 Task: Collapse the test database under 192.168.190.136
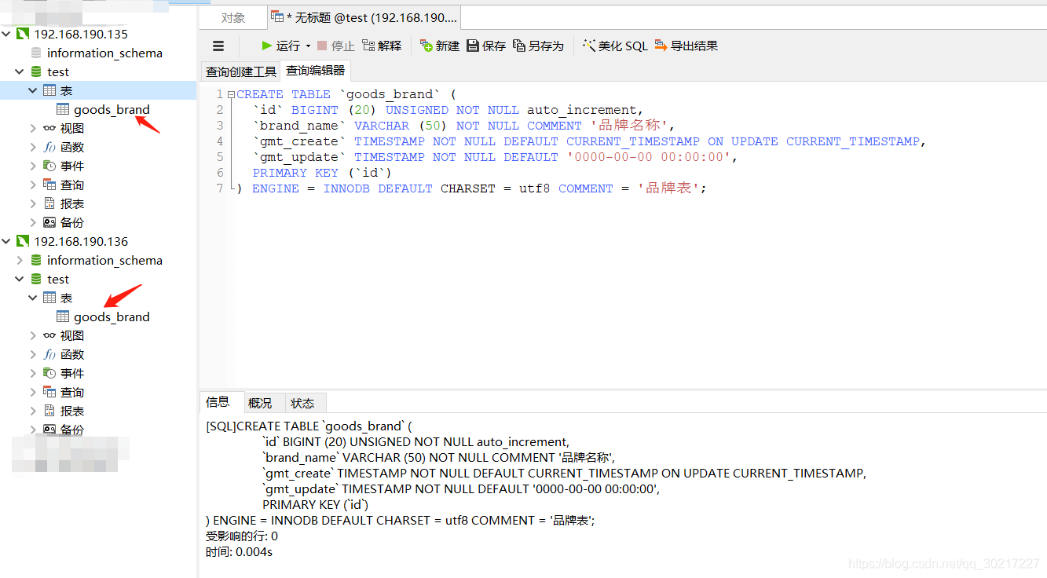click(20, 280)
